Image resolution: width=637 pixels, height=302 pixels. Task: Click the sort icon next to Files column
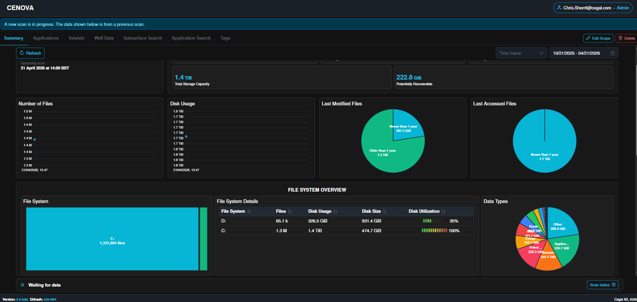click(289, 211)
